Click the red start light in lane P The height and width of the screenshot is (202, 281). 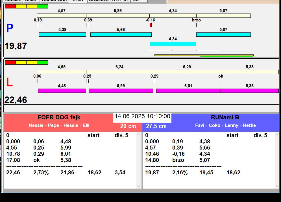tap(10, 6)
